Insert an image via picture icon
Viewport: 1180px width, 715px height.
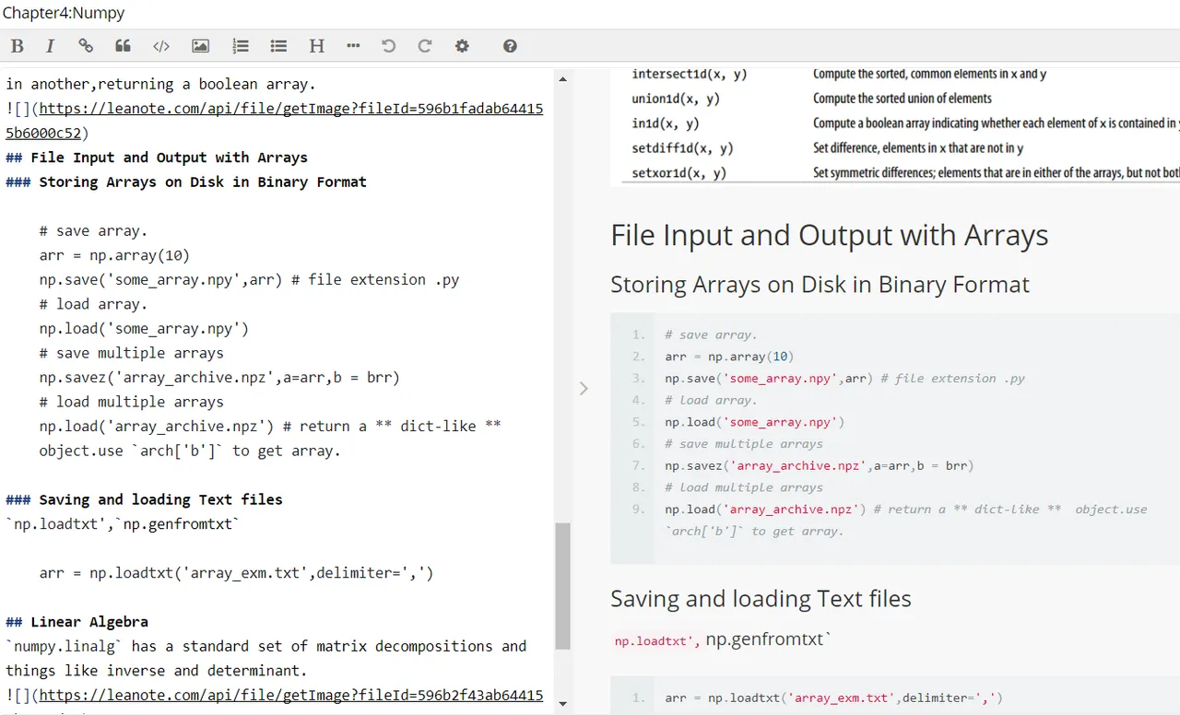pyautogui.click(x=200, y=46)
